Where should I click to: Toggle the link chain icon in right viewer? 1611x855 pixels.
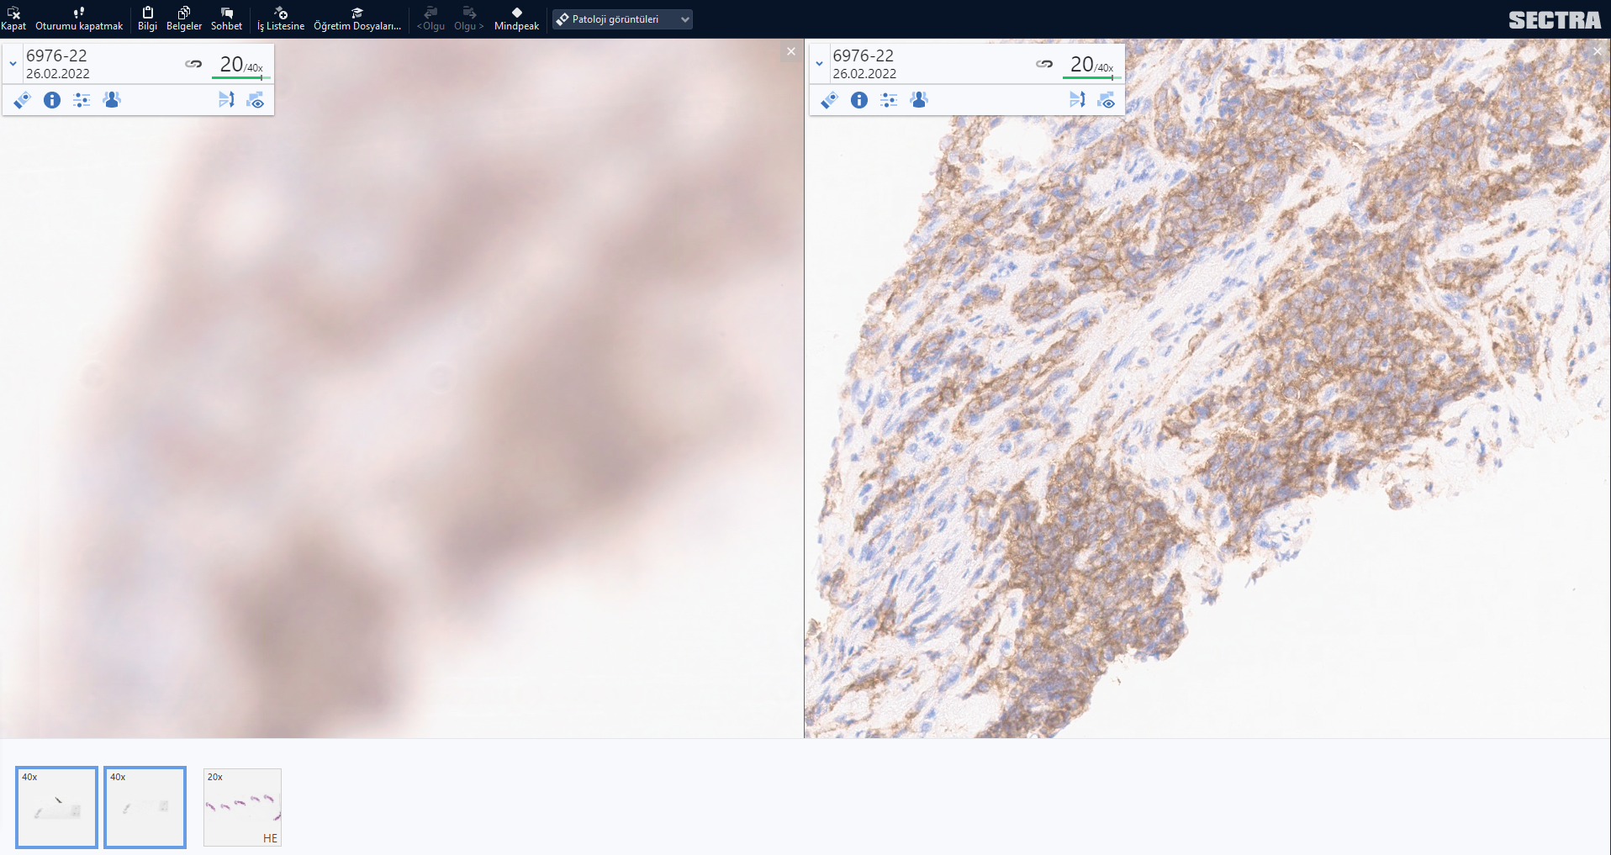pyautogui.click(x=1044, y=64)
